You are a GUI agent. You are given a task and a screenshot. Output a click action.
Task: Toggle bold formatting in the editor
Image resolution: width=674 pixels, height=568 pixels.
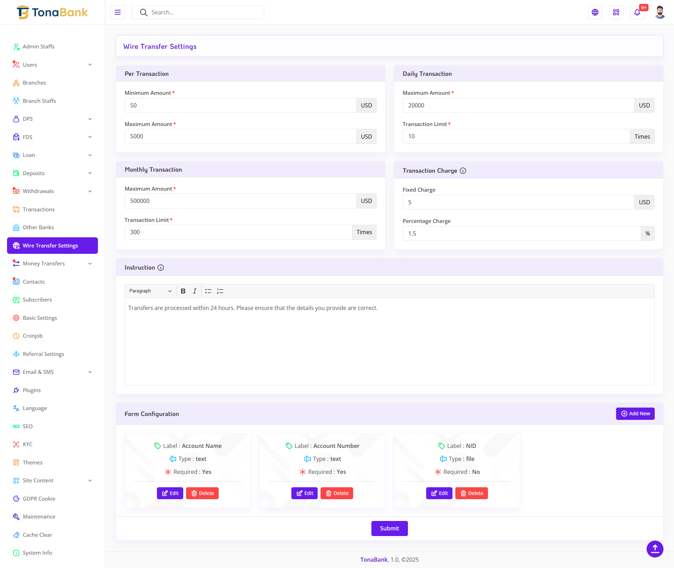point(183,291)
